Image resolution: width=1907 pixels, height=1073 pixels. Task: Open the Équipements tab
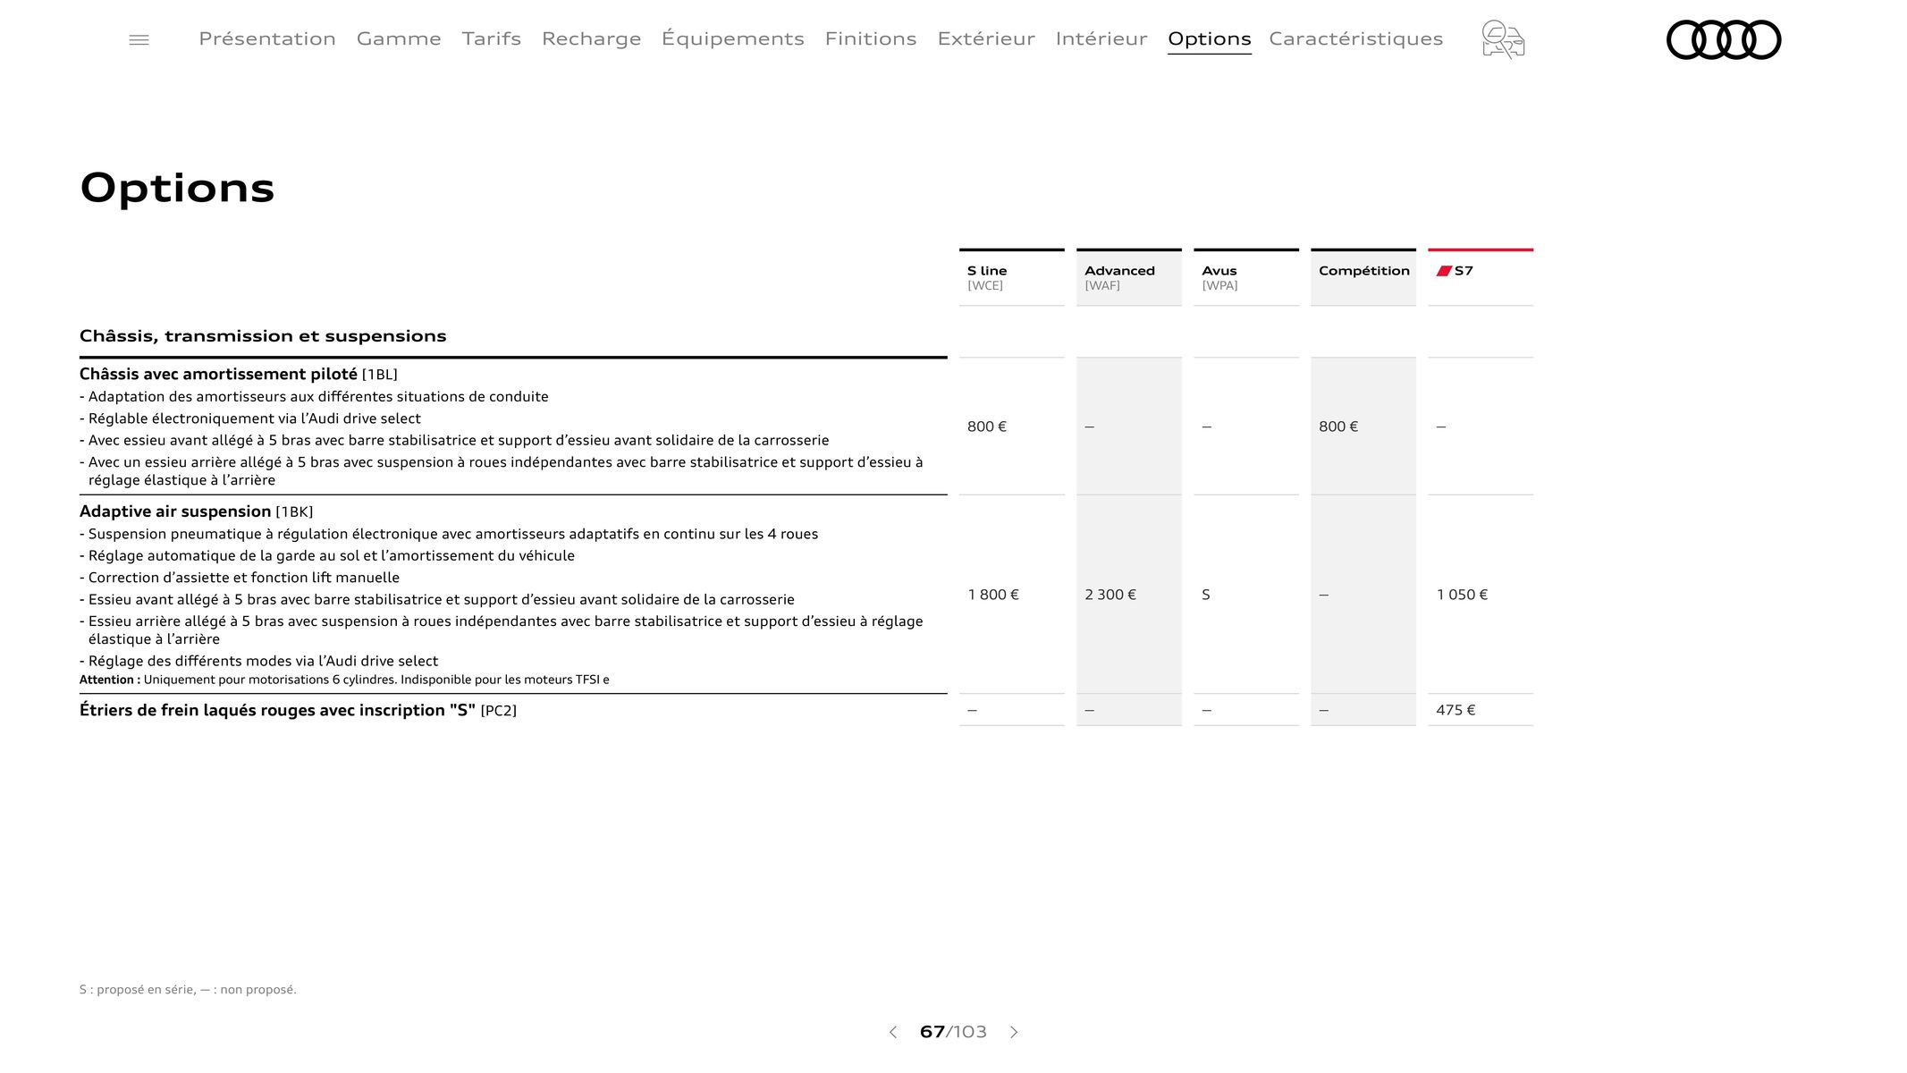coord(732,38)
